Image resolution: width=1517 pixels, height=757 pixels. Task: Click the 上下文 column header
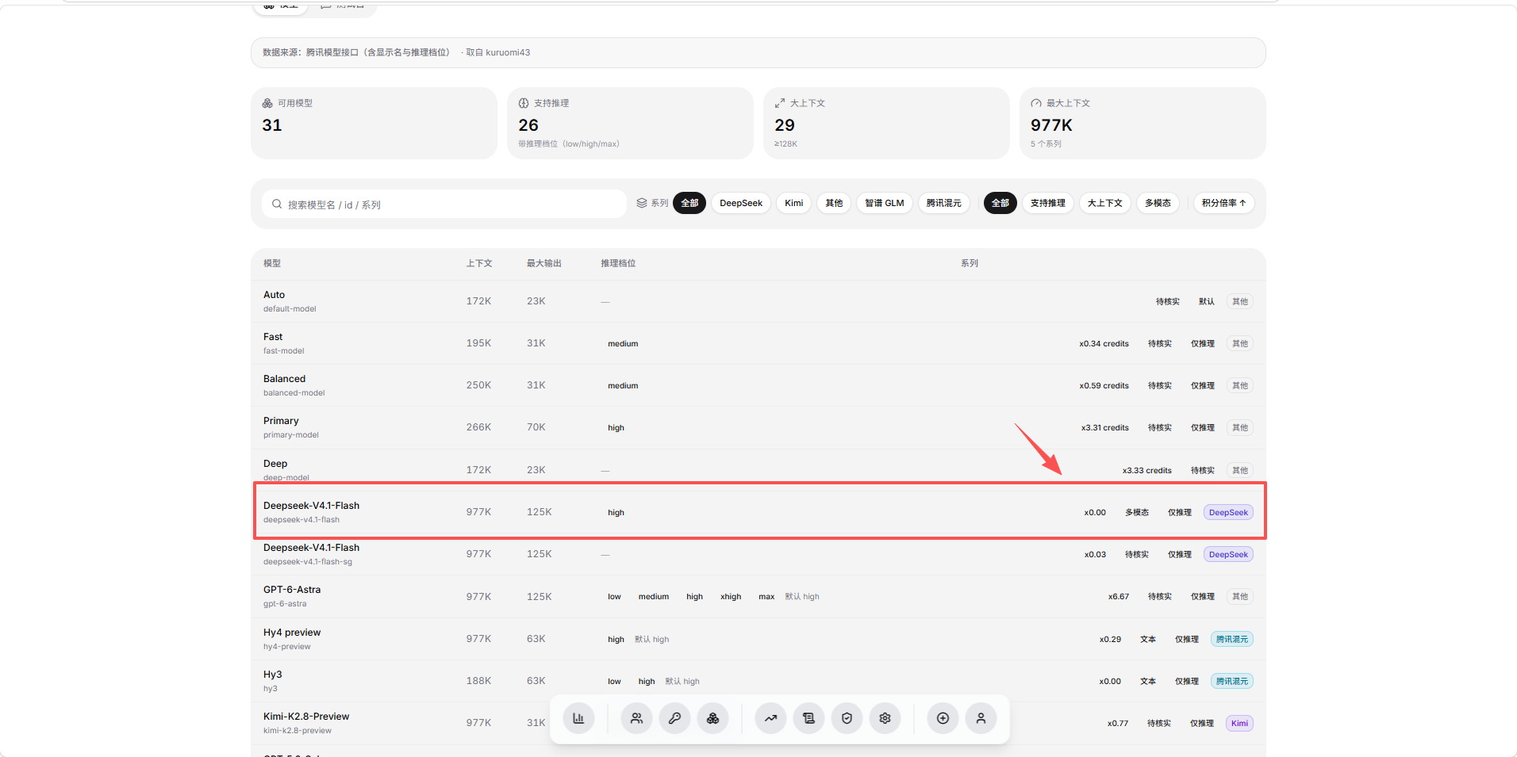pos(479,263)
